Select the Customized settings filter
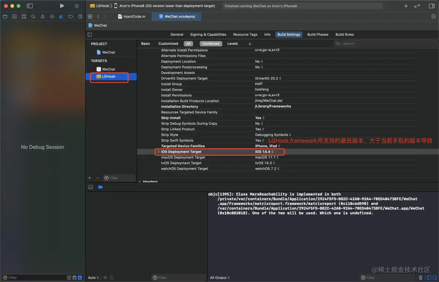439x282 pixels. pyautogui.click(x=168, y=44)
